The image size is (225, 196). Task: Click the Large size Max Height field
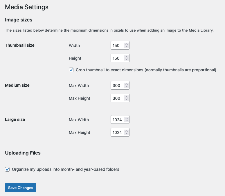tap(117, 133)
